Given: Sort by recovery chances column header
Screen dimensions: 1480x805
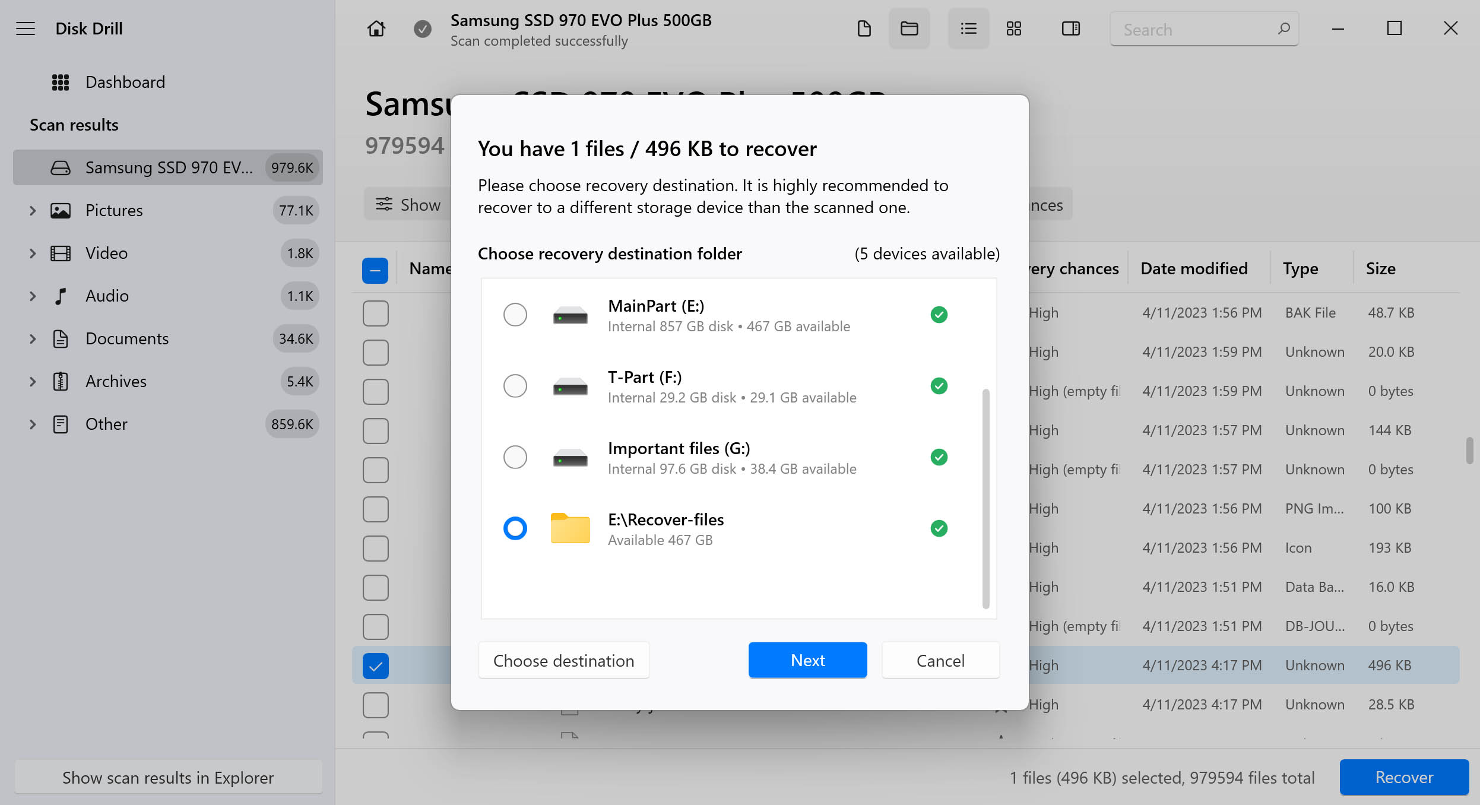Looking at the screenshot, I should coord(1075,268).
